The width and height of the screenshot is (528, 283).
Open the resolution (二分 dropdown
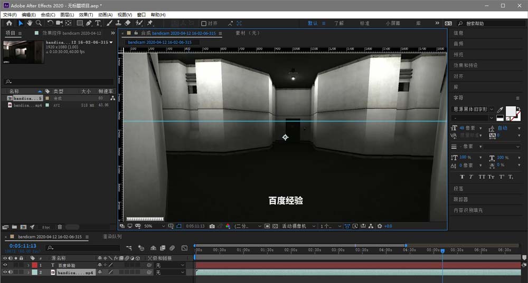248,226
